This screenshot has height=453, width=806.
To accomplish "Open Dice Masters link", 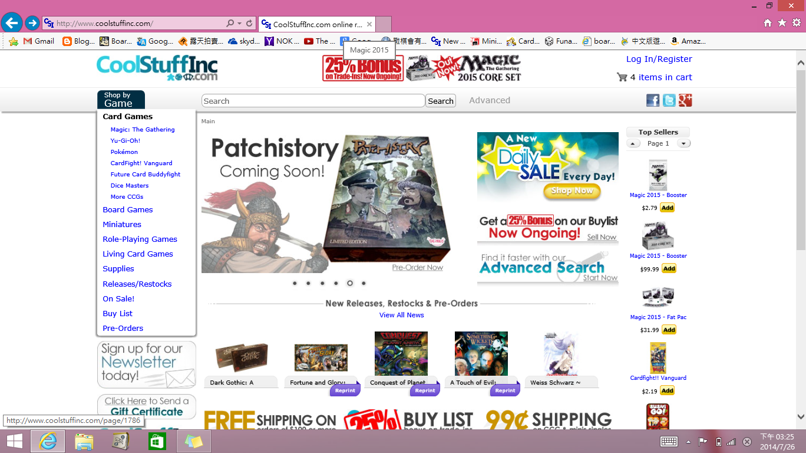I will [130, 185].
